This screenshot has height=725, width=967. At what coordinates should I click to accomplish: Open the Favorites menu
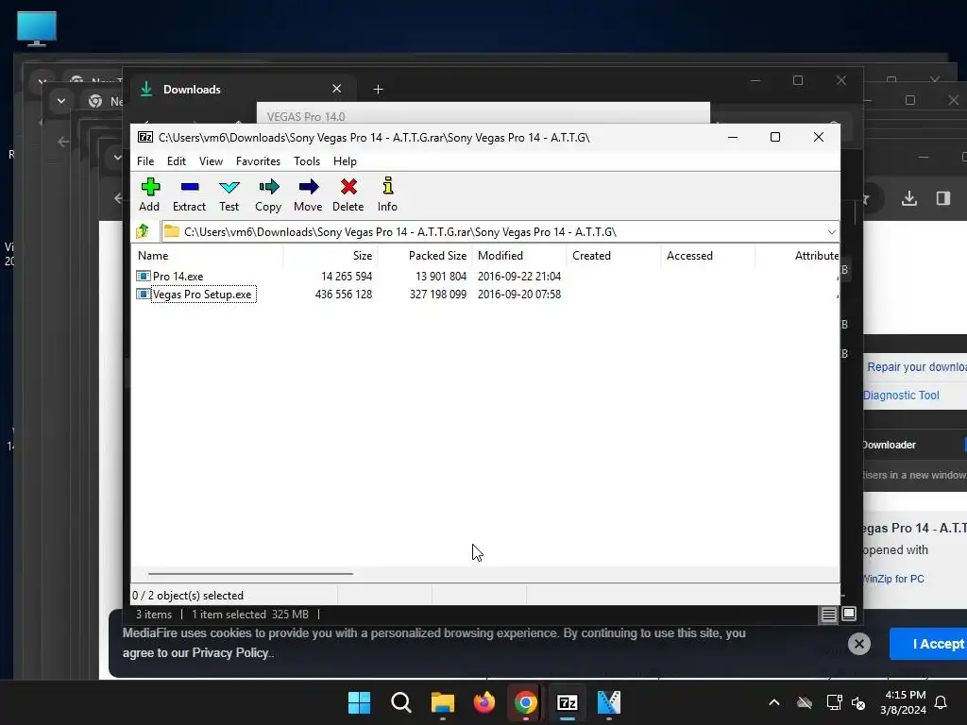tap(258, 160)
